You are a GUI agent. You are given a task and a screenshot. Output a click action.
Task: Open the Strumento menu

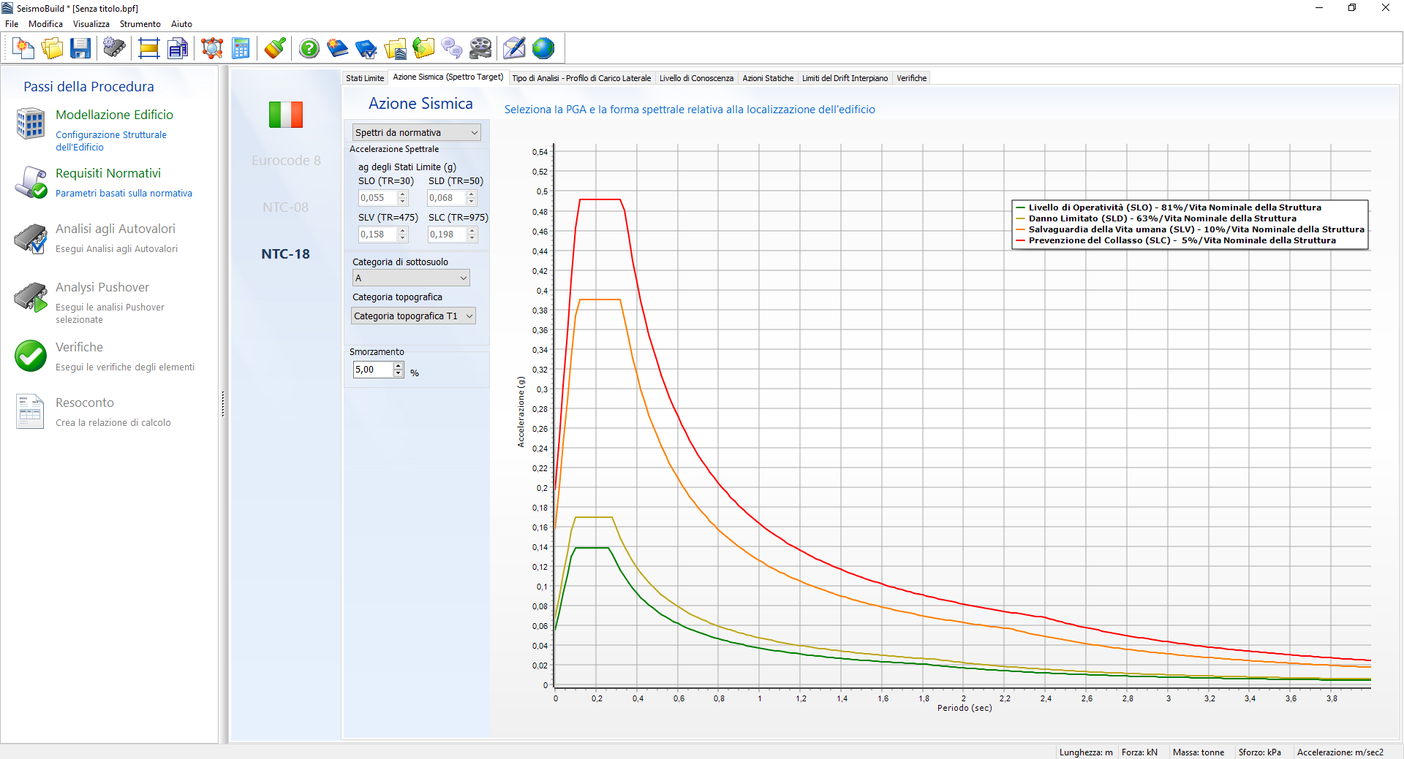click(x=140, y=24)
